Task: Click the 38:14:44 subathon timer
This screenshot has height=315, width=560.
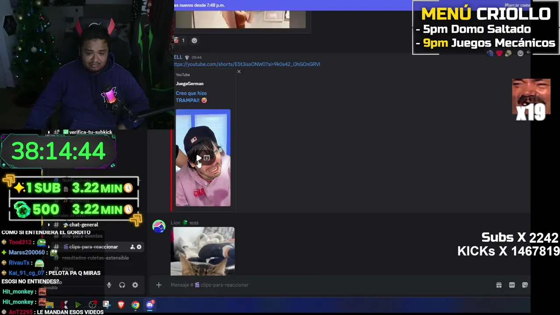Action: 58,151
